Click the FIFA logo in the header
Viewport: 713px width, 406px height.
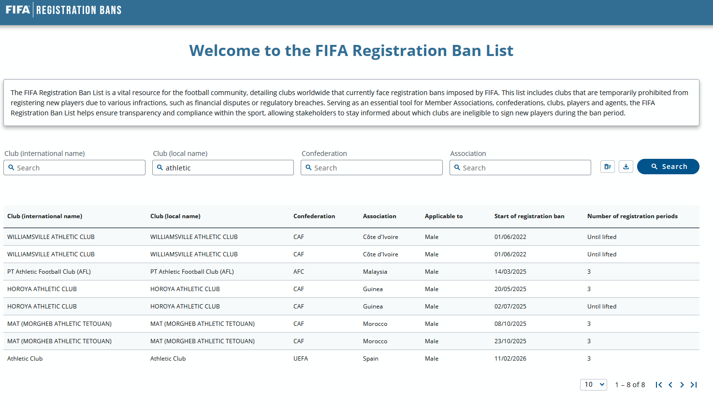click(18, 10)
